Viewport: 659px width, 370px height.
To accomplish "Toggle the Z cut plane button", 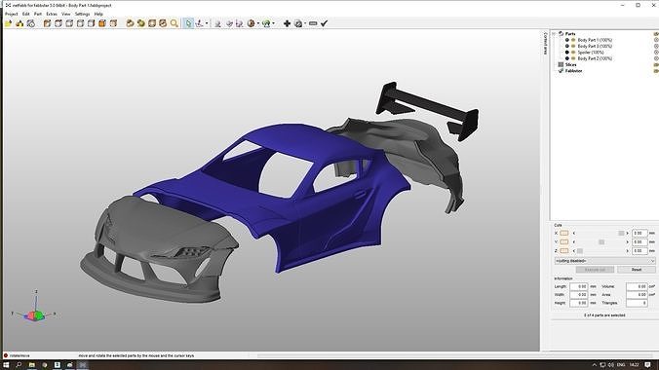I will pos(564,251).
